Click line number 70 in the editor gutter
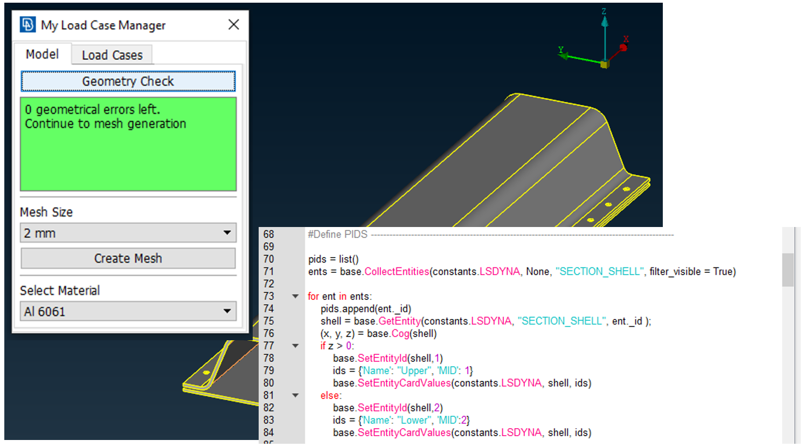The width and height of the screenshot is (804, 447). tap(269, 259)
